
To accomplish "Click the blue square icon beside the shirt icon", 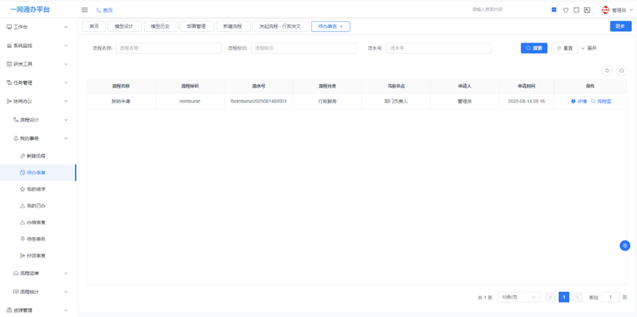I will click(x=554, y=10).
